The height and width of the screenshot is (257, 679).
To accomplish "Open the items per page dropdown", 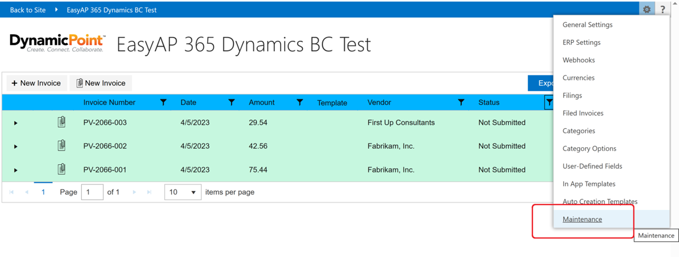I will point(182,192).
